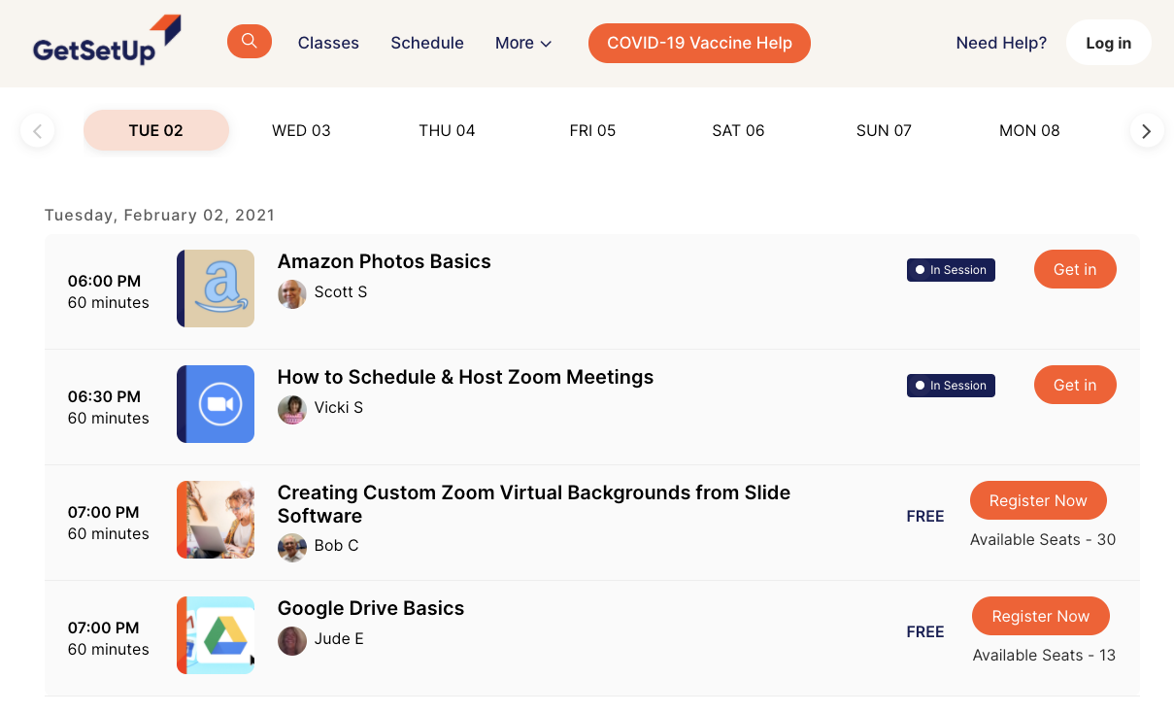Screen dimensions: 1174x713
Task: Click the Amazon Photos class thumbnail
Action: coord(216,289)
